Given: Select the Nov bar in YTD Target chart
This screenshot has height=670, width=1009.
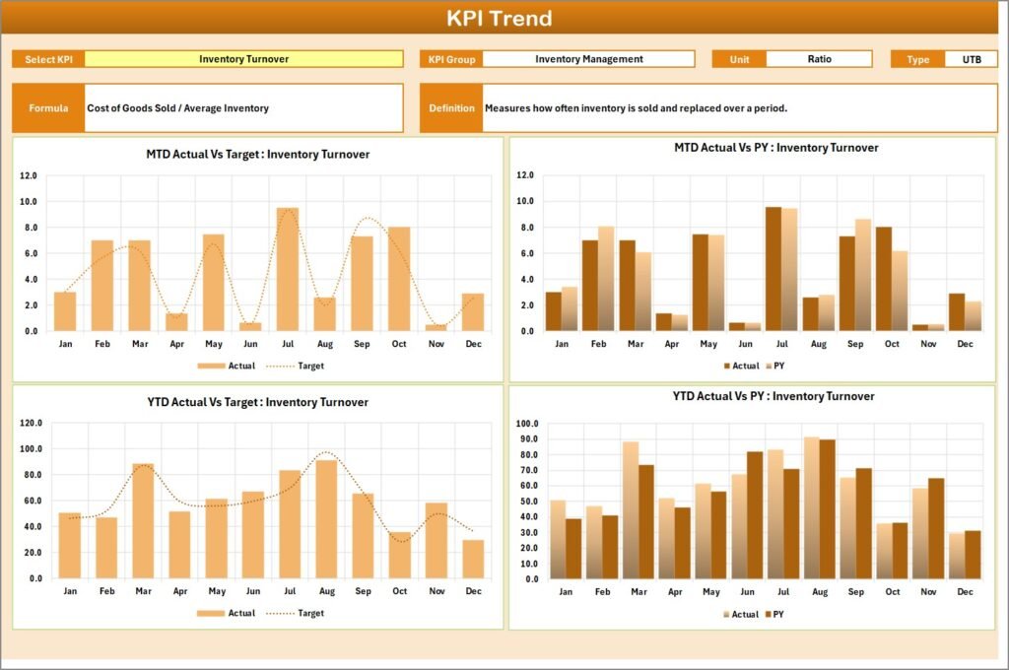Looking at the screenshot, I should coord(437,542).
